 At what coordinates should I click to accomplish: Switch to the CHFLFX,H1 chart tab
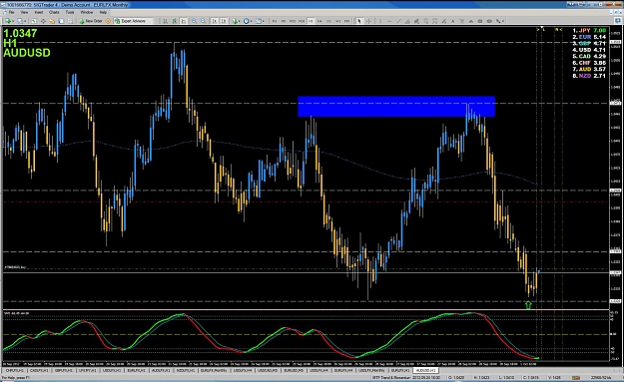(x=14, y=370)
